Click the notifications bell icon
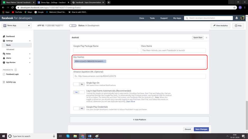Image resolution: width=248 pixels, height=139 pixels. 236,18
